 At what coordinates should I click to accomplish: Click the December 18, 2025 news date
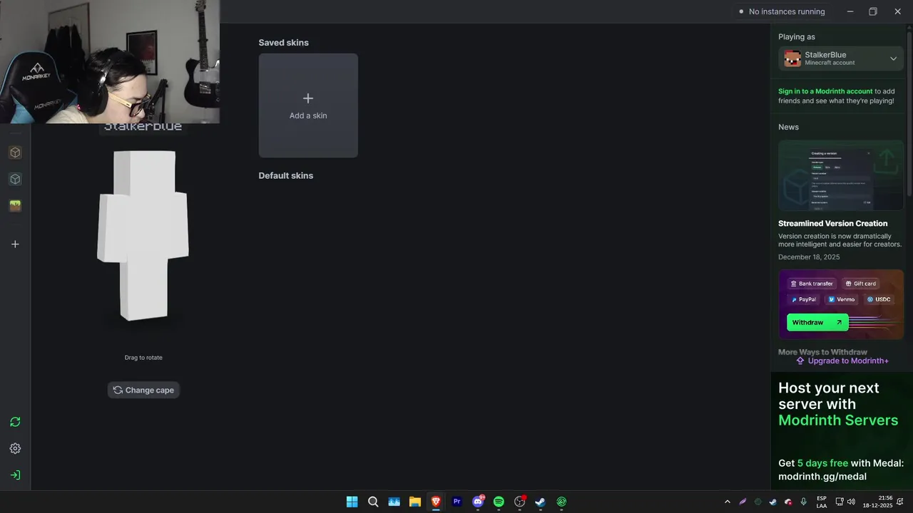click(809, 256)
